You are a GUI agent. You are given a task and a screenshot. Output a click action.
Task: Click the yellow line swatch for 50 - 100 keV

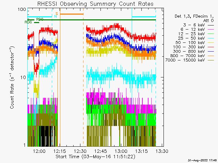pyautogui.click(x=211, y=43)
